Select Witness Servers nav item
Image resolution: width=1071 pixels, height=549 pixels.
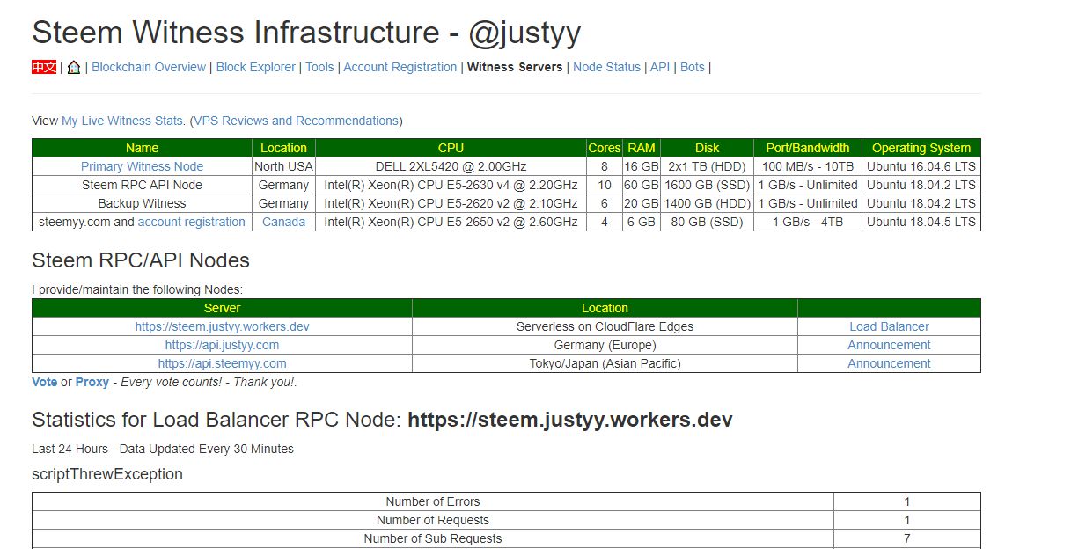515,67
